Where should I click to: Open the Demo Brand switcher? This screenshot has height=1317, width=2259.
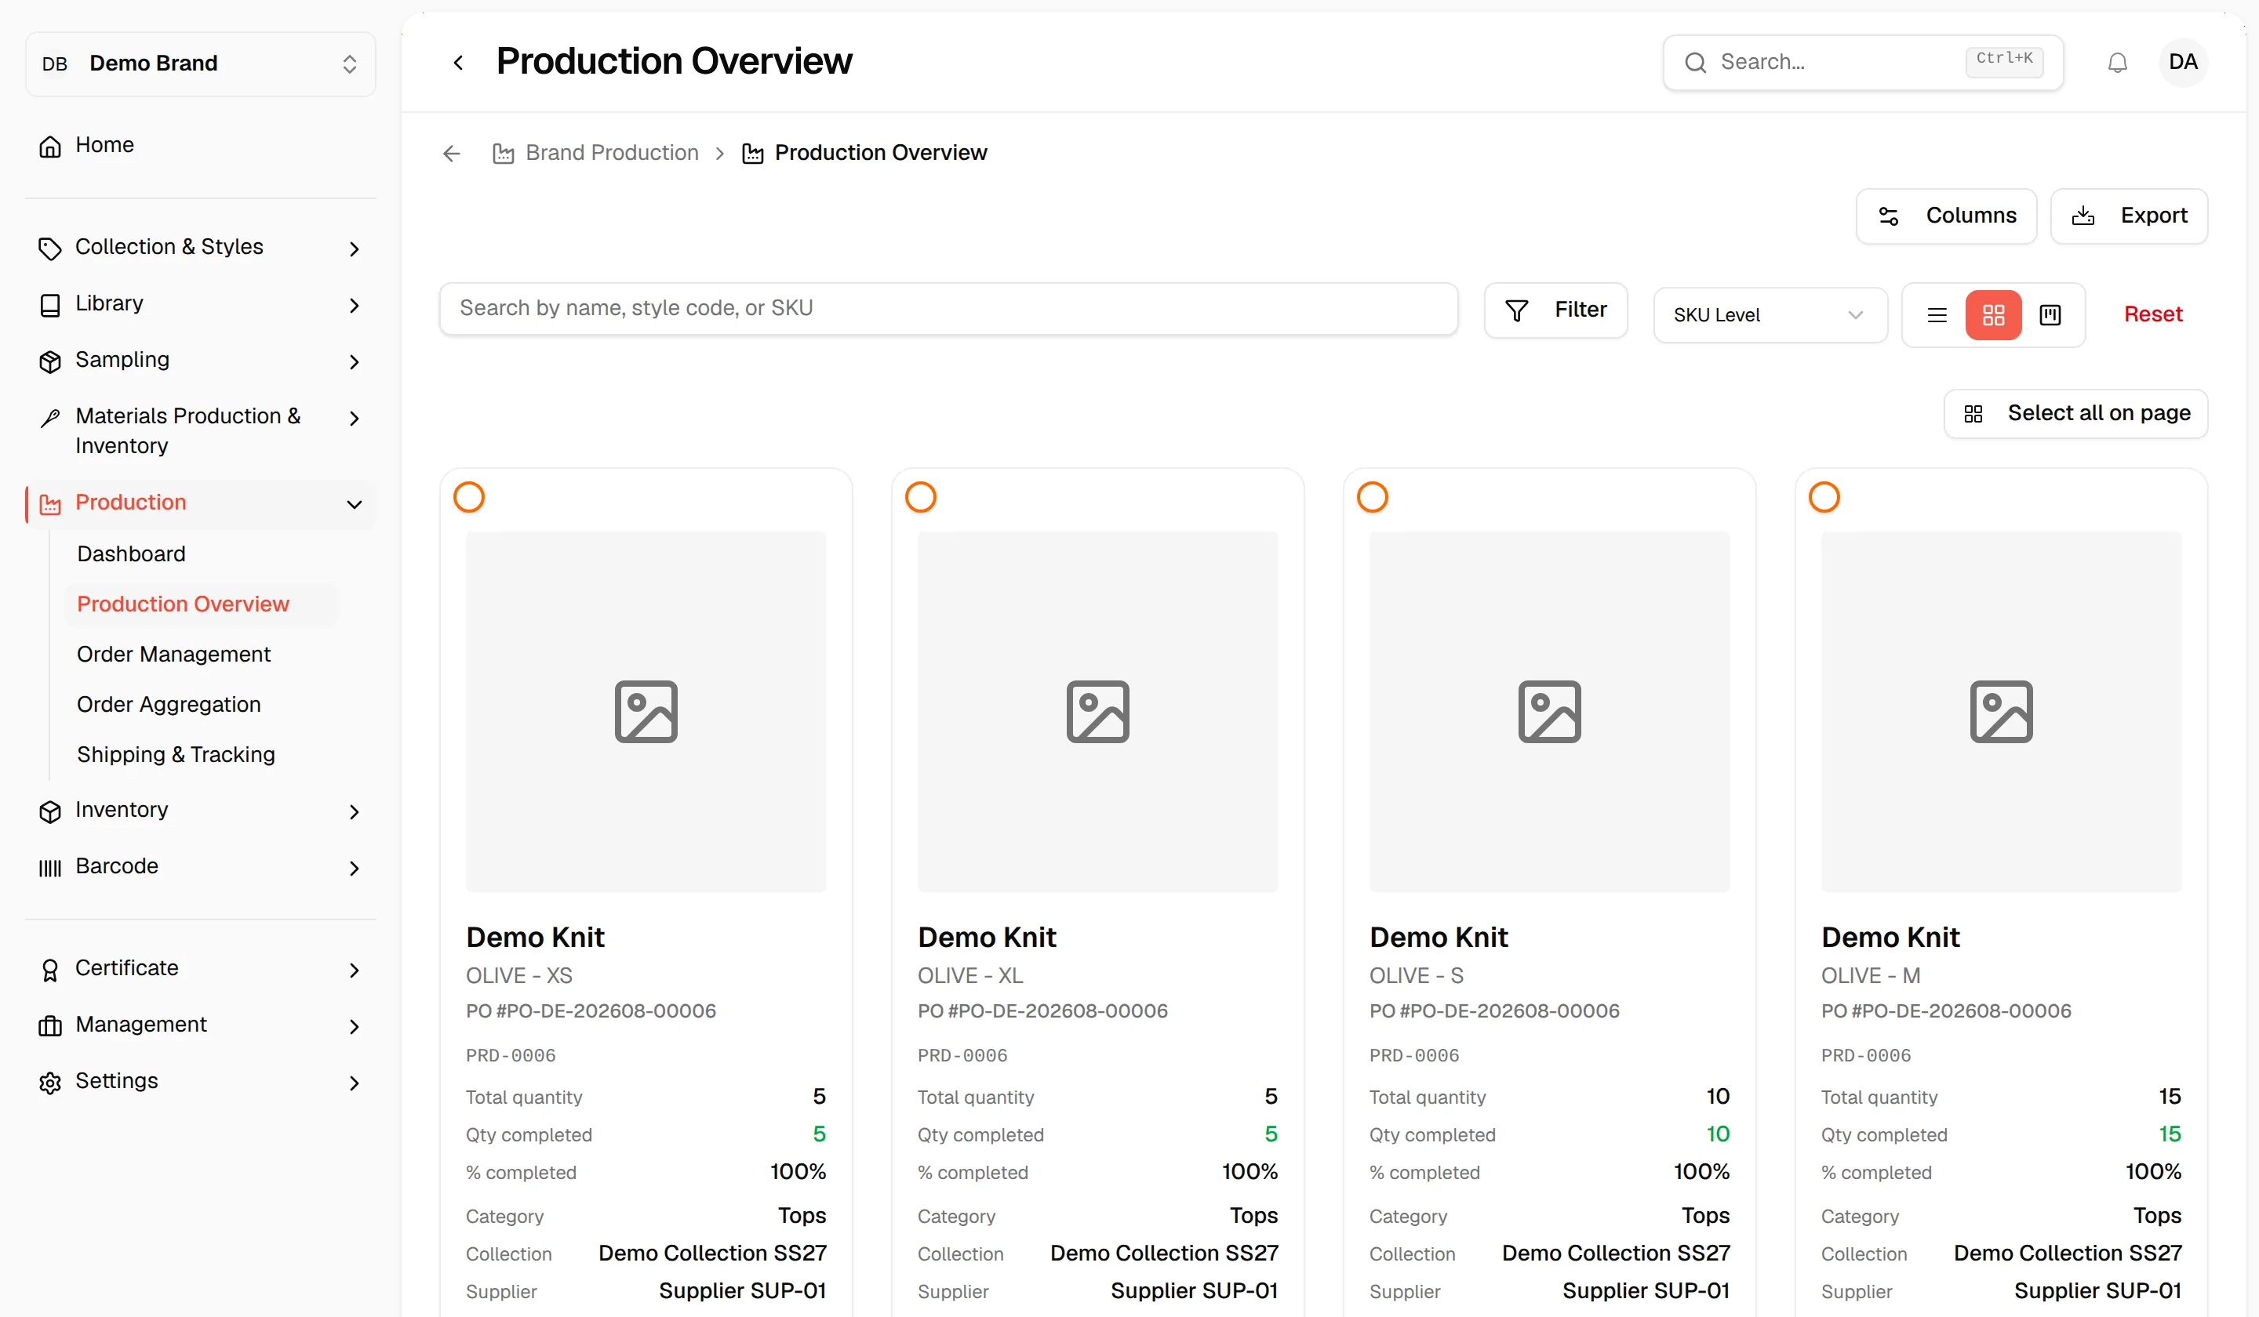201,63
